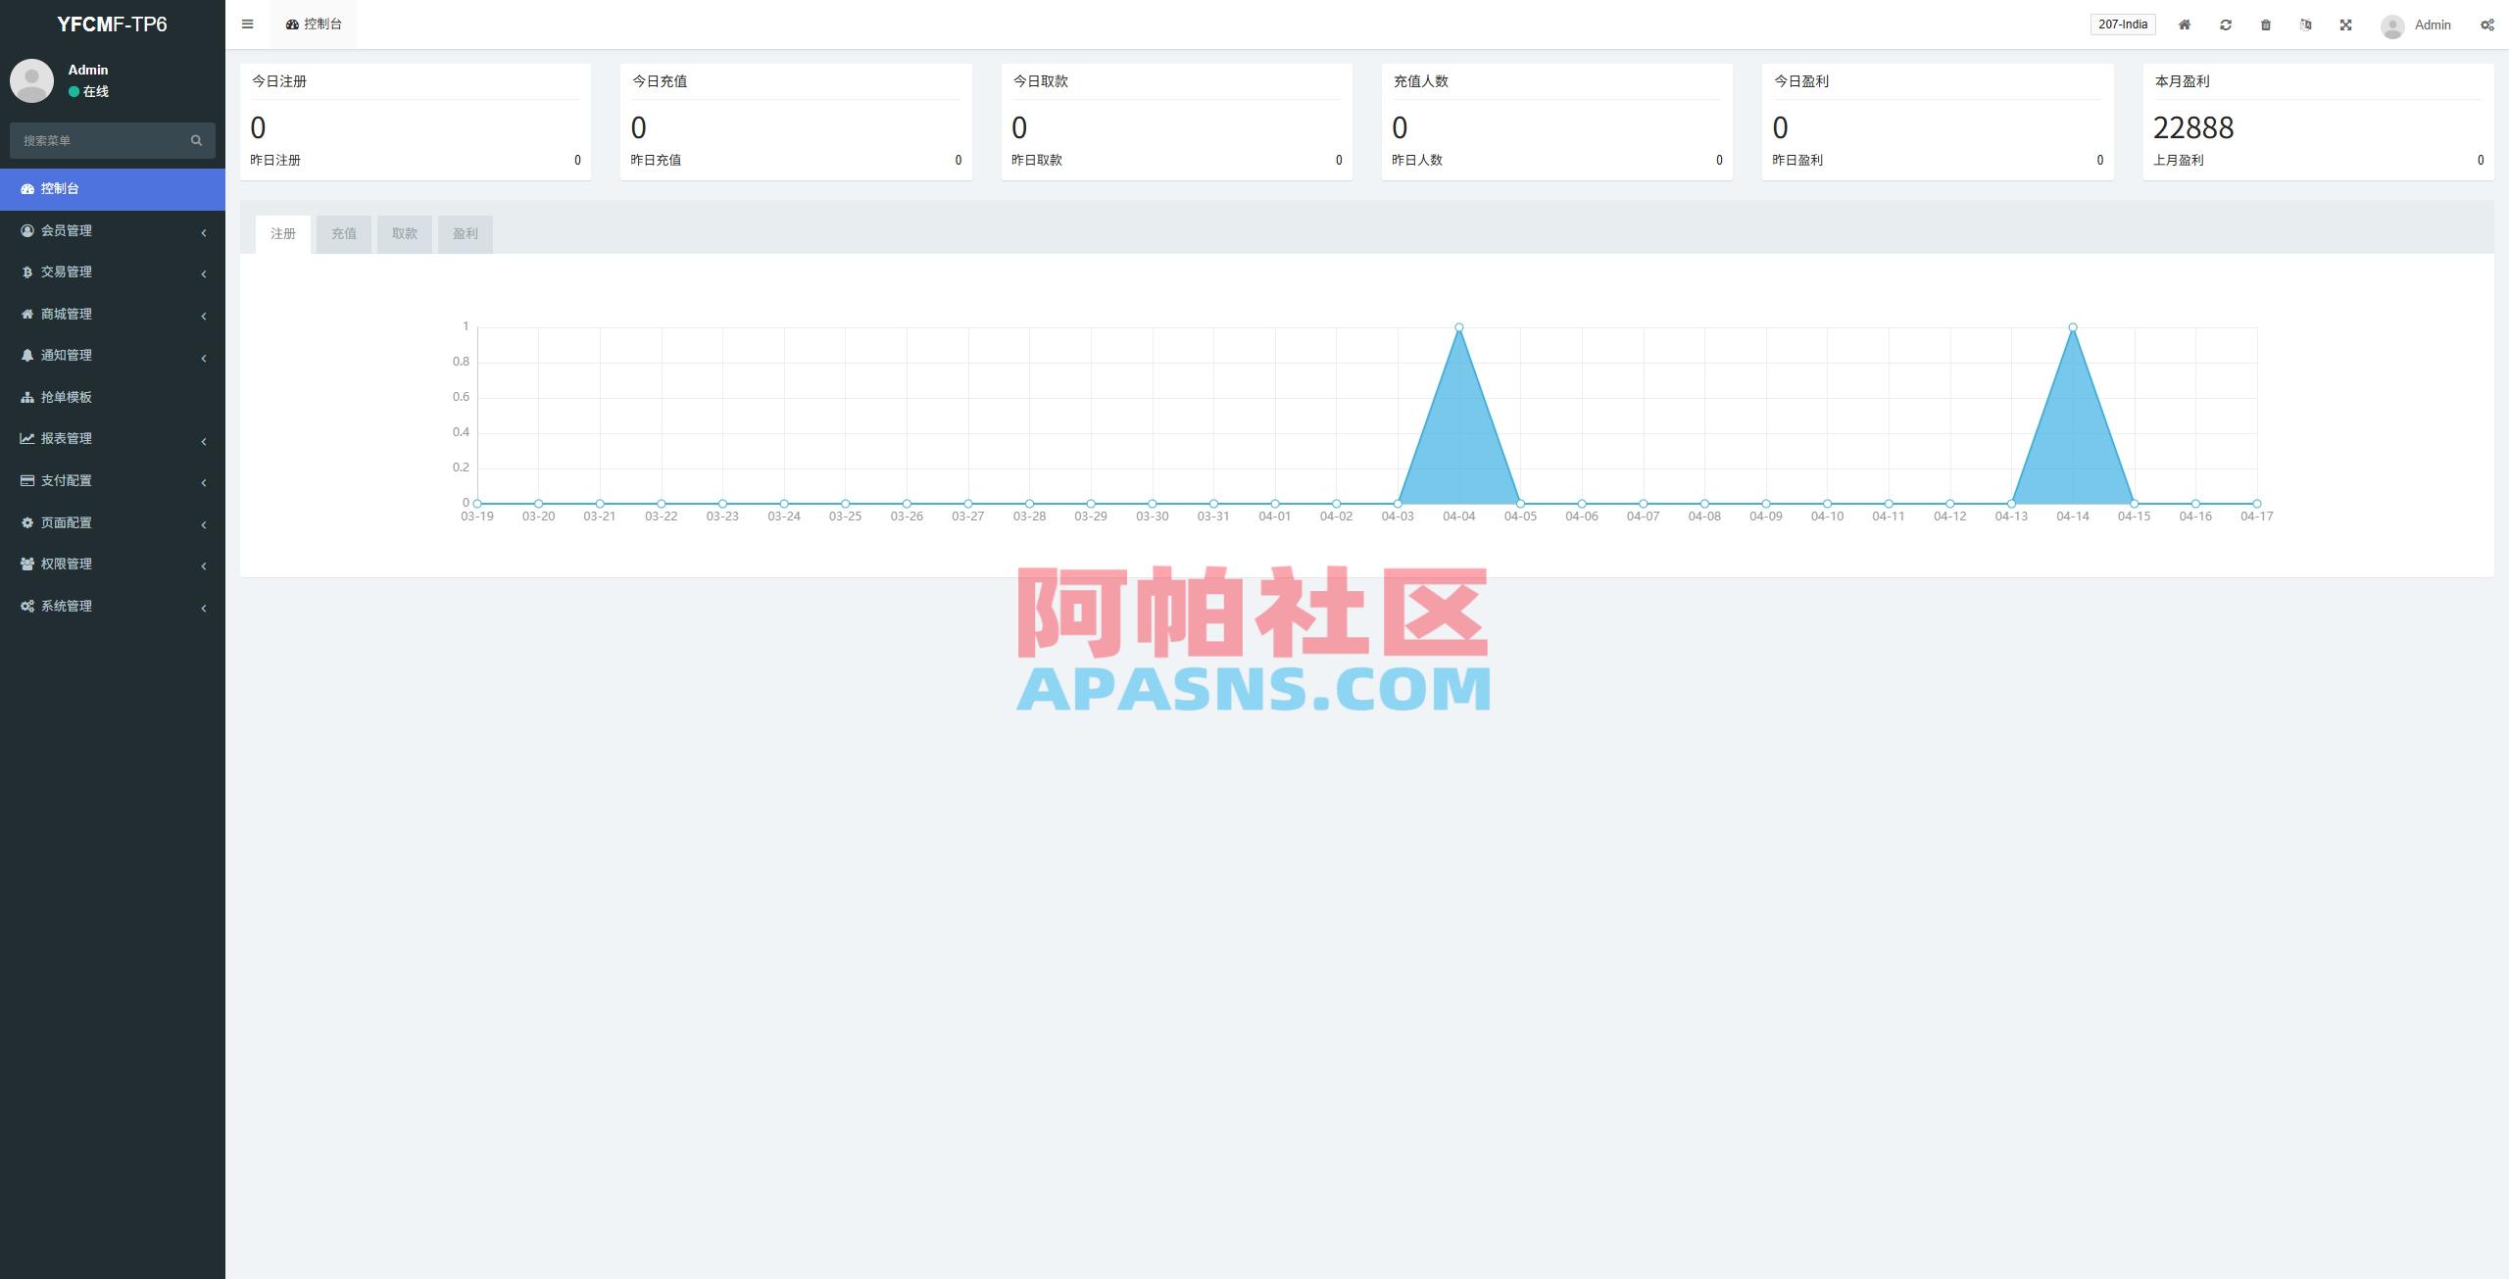Collapse the sidebar with the hamburger icon
This screenshot has width=2509, height=1279.
pyautogui.click(x=247, y=24)
